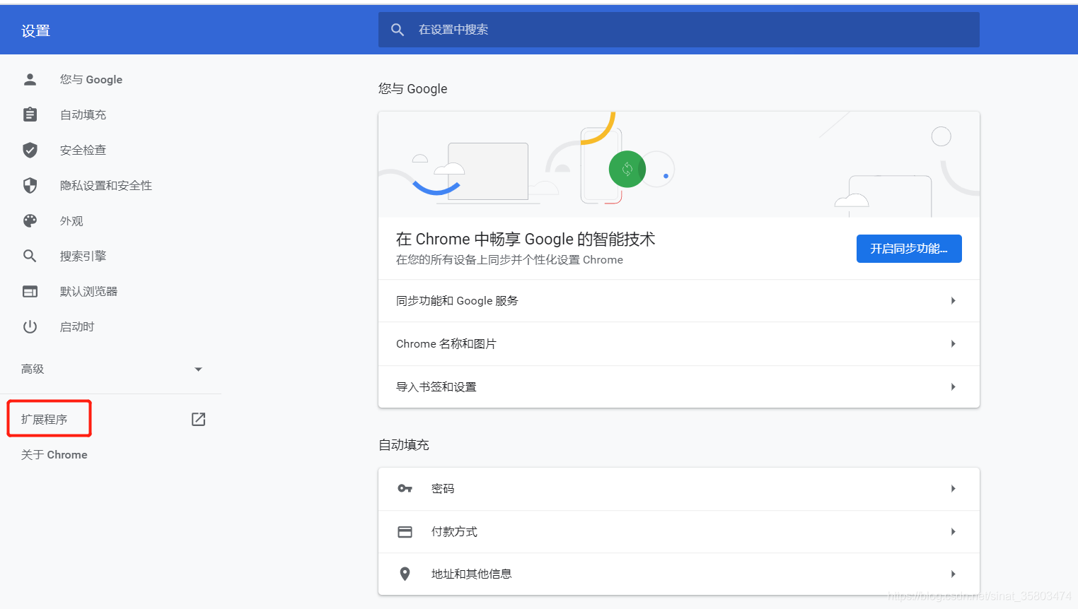1078x609 pixels.
Task: Click the palette icon for 外观
Action: 30,220
